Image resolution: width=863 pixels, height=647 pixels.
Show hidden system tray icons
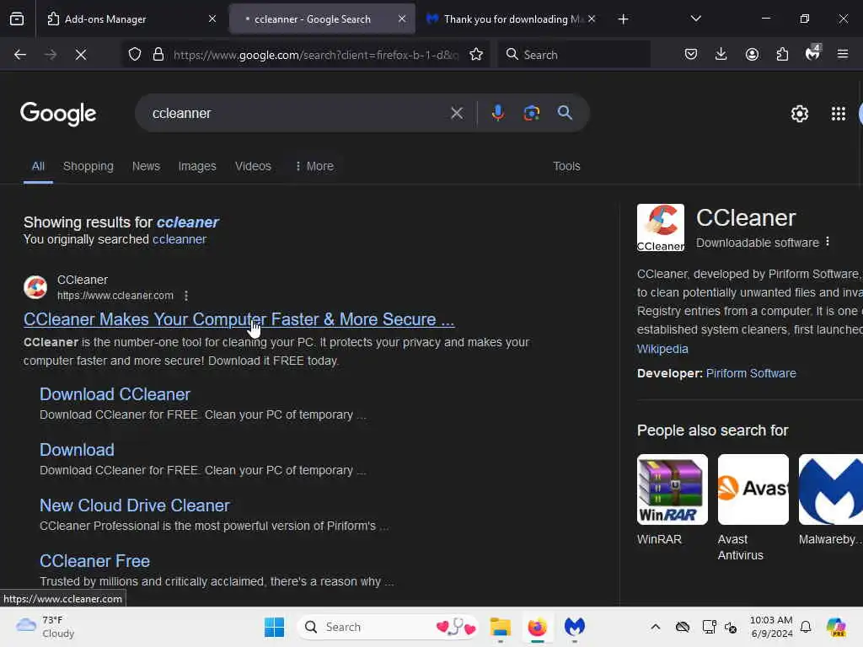(x=655, y=627)
